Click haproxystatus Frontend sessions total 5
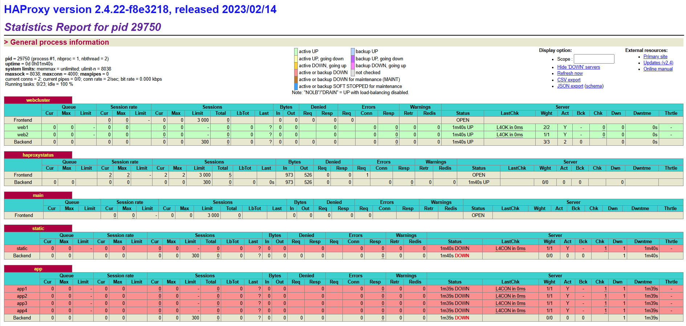The height and width of the screenshot is (326, 686). tap(230, 175)
